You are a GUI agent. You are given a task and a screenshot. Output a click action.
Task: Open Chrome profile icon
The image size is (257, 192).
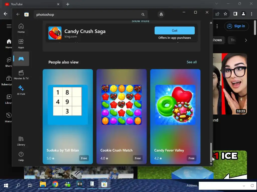(243, 14)
